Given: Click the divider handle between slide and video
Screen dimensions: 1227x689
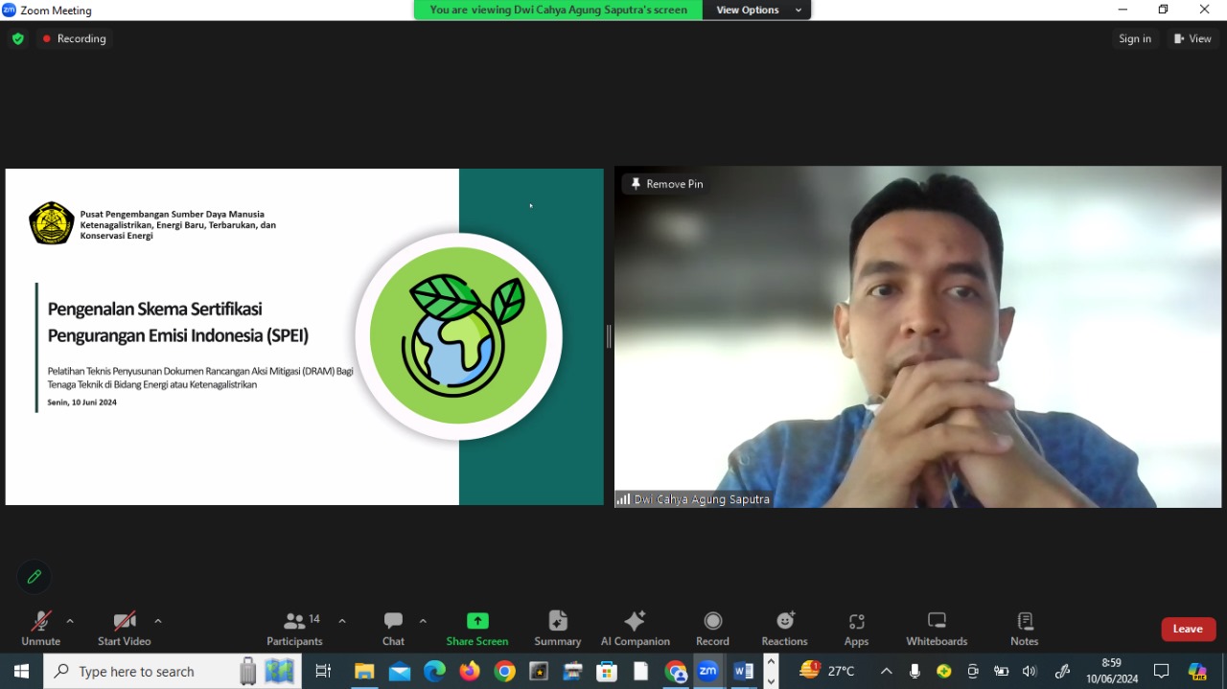Looking at the screenshot, I should 609,336.
